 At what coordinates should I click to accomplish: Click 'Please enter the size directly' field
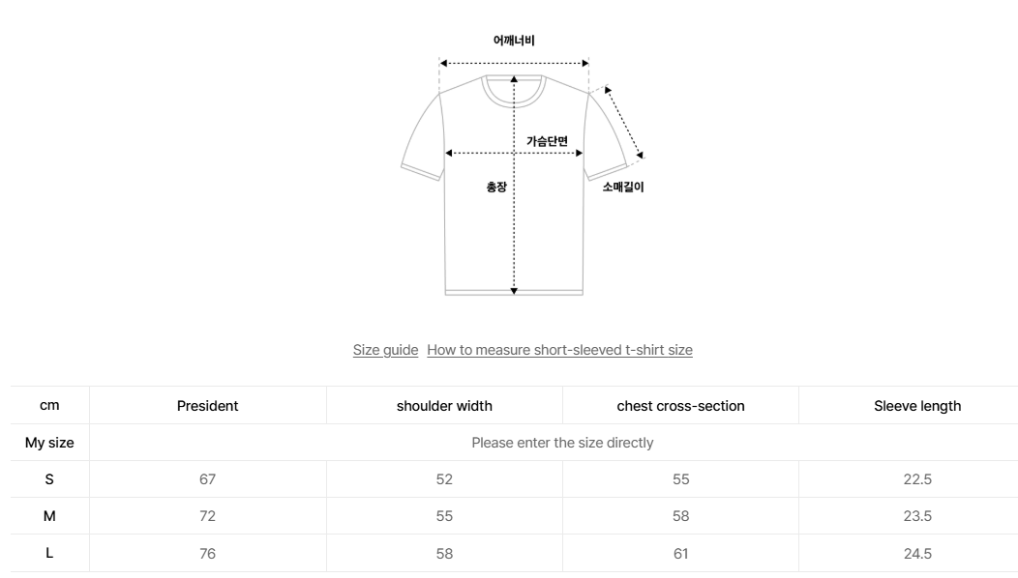(x=562, y=443)
